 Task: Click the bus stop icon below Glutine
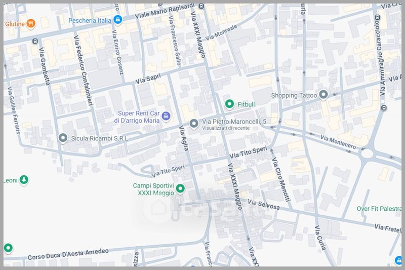pyautogui.click(x=34, y=42)
